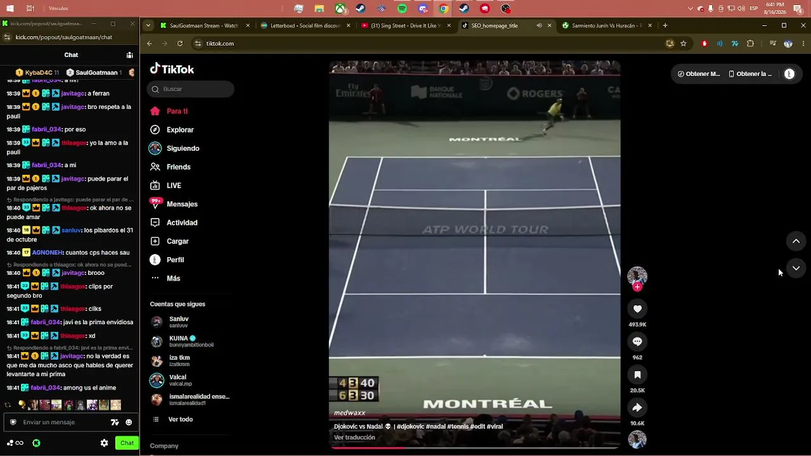Open the browser extensions puzzle menu
This screenshot has height=456, width=811.
point(751,44)
